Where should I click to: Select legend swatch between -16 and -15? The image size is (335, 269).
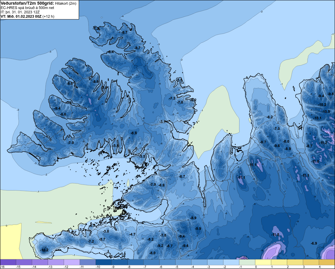pyautogui.click(x=8, y=262)
